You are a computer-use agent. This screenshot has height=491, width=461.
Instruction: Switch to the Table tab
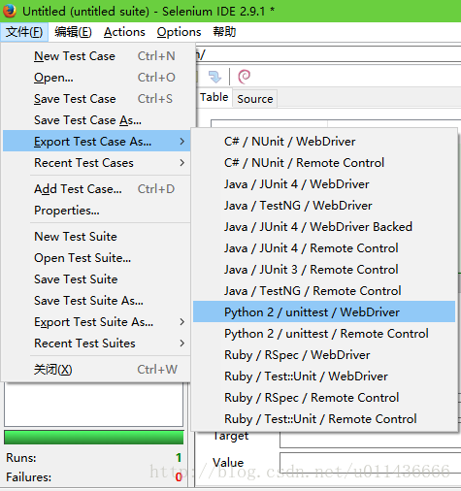point(214,97)
